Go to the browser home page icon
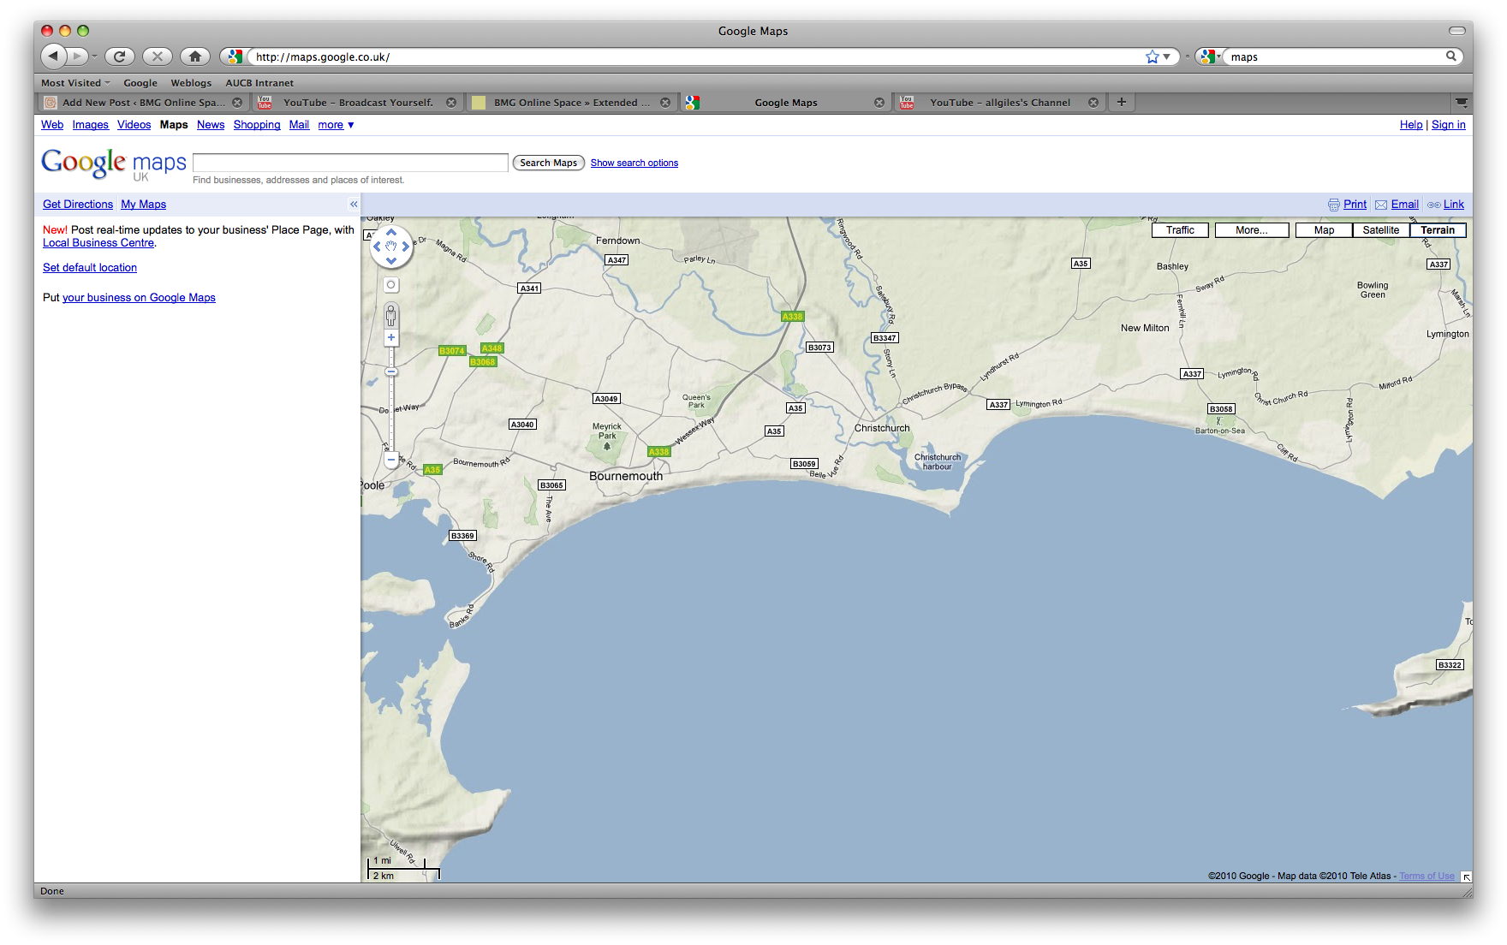This screenshot has width=1507, height=945. click(195, 56)
